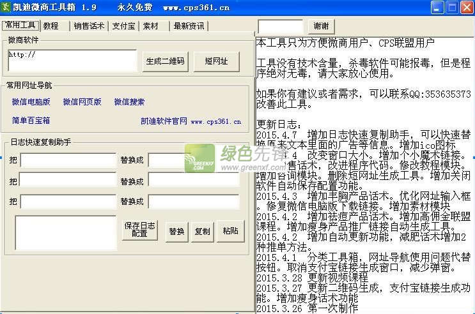Click the 谢谢 button
The image size is (475, 314).
pyautogui.click(x=321, y=26)
